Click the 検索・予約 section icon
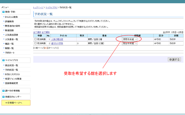Image resolution: width=185 pixels, height=115 pixels. tap(3, 12)
